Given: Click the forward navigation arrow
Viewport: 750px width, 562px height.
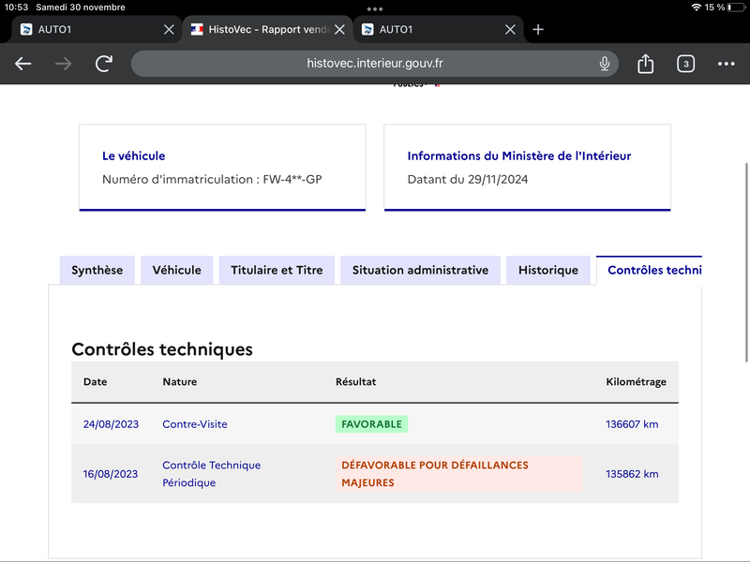Looking at the screenshot, I should pos(63,64).
